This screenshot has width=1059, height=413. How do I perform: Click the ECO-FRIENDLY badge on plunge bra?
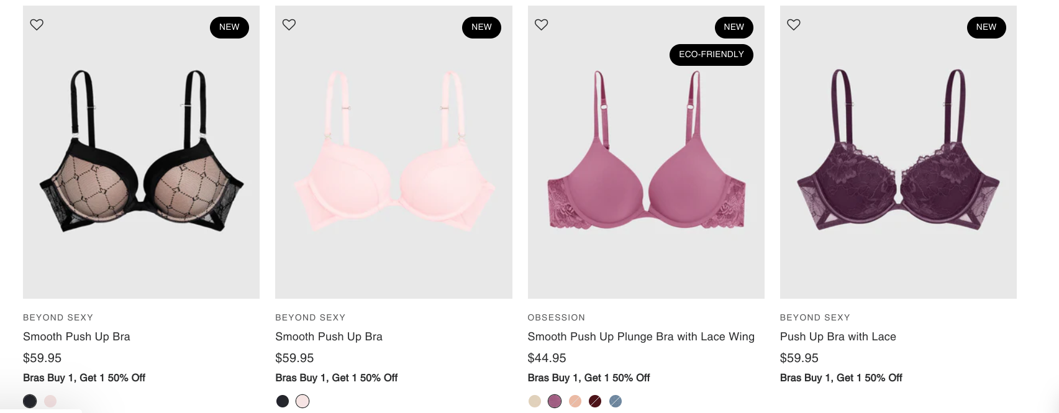(x=711, y=55)
